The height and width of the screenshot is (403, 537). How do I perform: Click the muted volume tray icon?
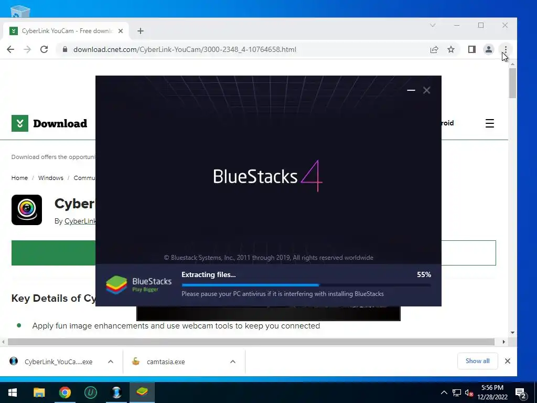coord(469,393)
